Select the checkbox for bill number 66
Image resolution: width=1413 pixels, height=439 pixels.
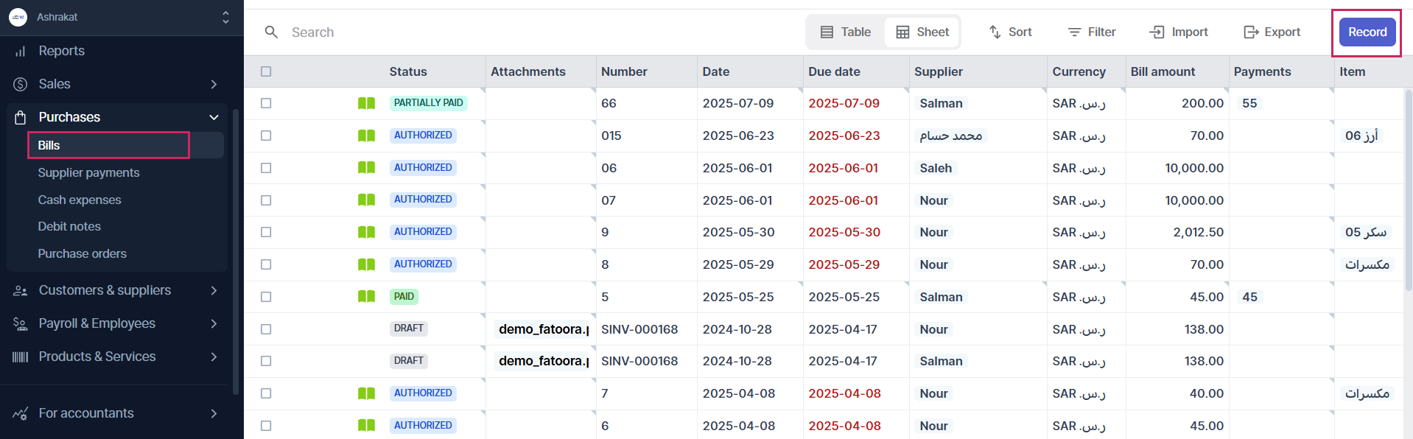click(x=266, y=103)
